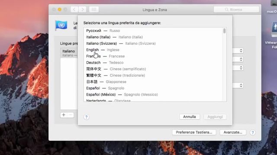
Task: Click the Aggiungi button
Action: click(x=215, y=117)
